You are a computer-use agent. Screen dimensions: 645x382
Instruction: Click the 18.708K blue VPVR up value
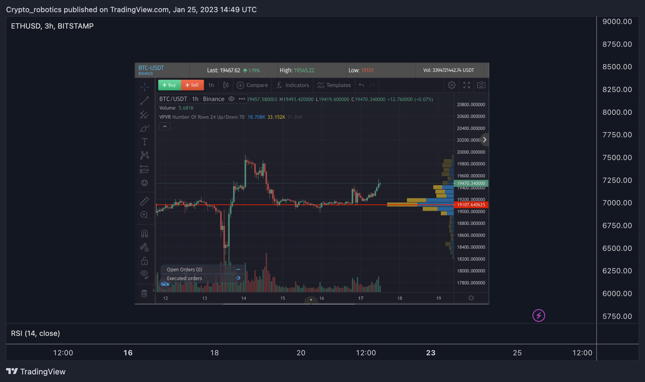(x=256, y=117)
